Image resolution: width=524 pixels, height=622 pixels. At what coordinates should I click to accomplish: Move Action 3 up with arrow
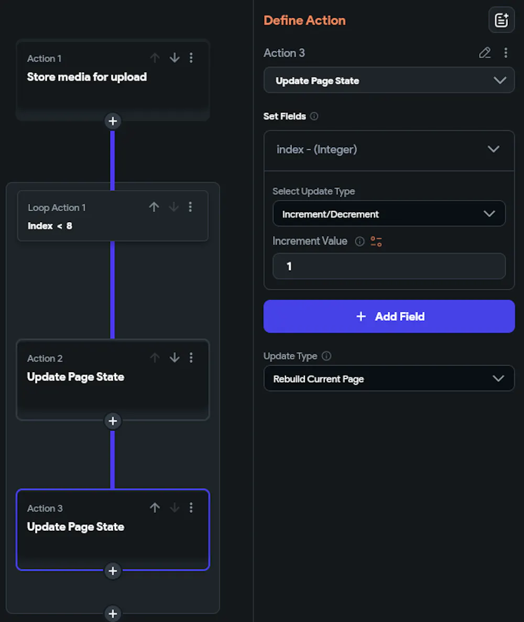point(155,508)
